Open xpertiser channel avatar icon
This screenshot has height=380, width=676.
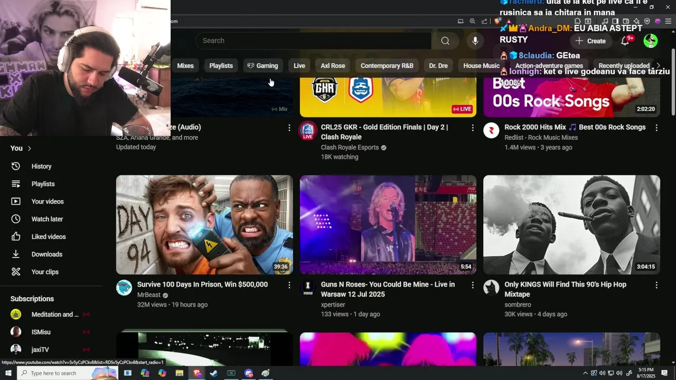pyautogui.click(x=308, y=288)
